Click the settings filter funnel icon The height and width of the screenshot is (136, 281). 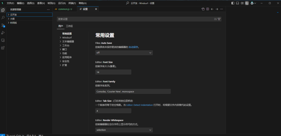pyautogui.click(x=219, y=19)
